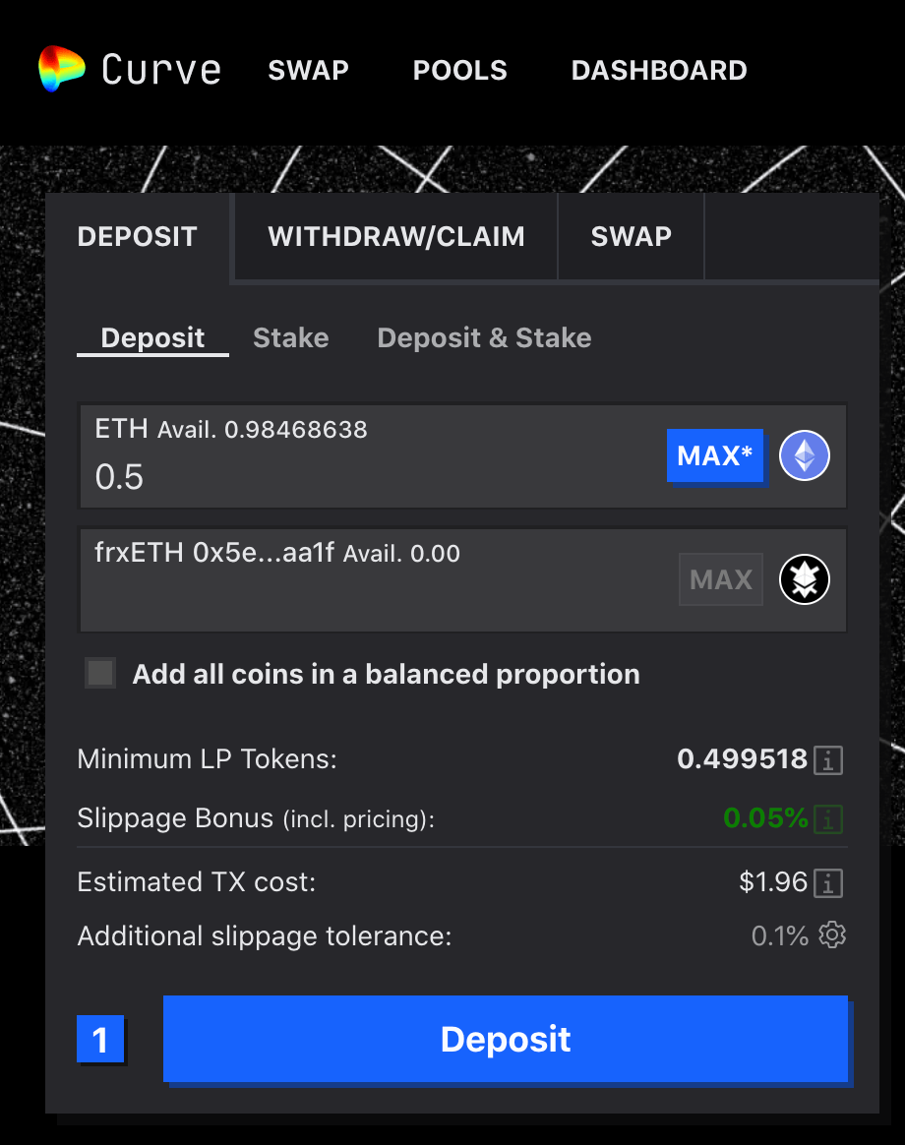Open SWAP in the top navigation
905x1145 pixels.
point(308,70)
